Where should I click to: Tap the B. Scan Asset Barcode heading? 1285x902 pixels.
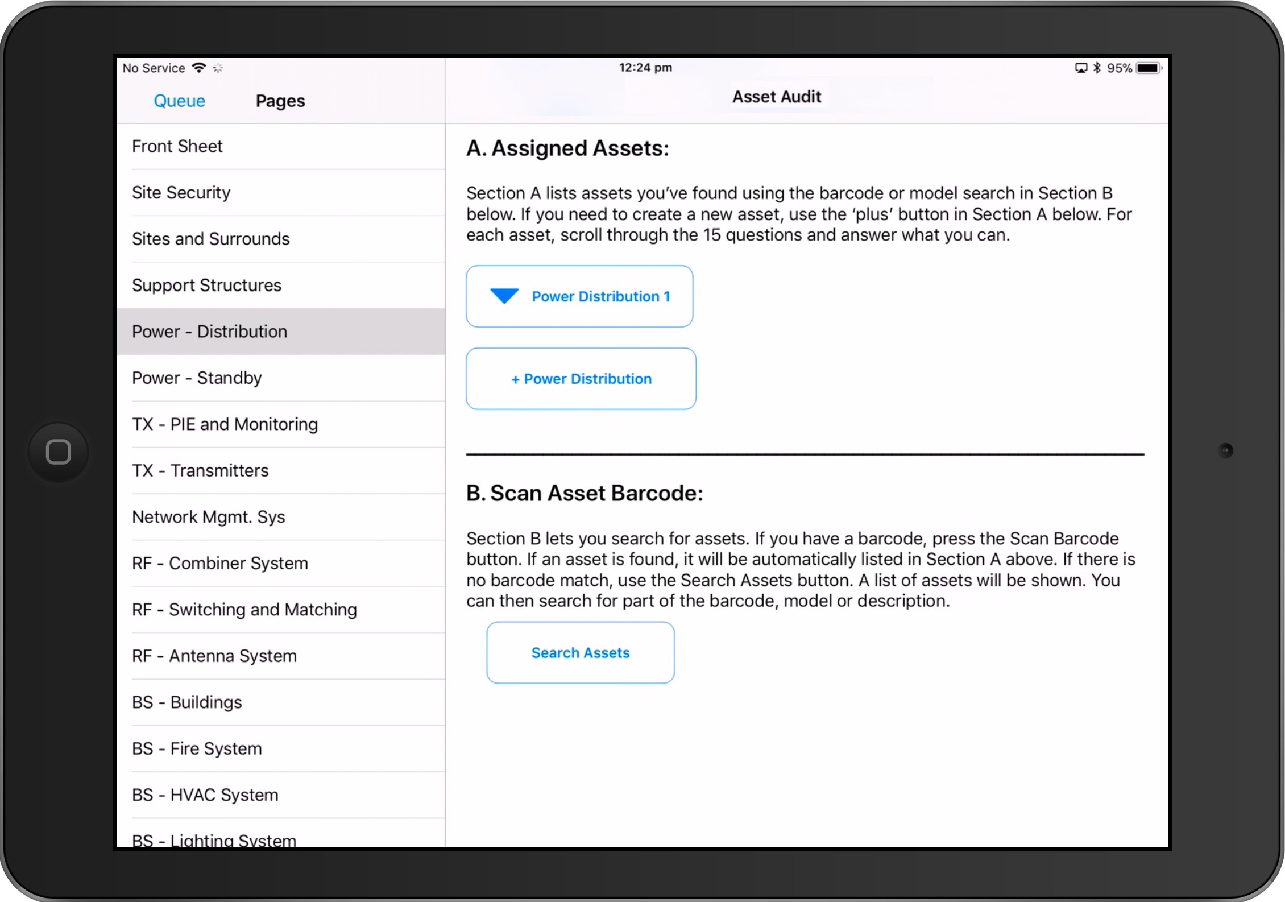coord(585,493)
